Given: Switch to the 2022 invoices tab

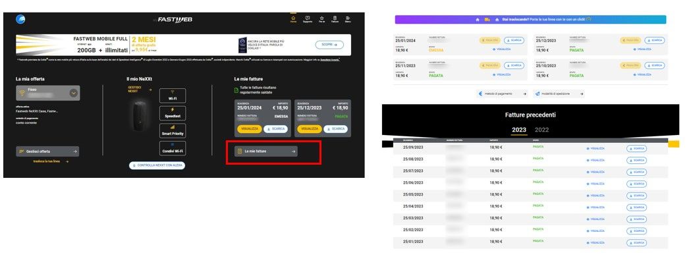Looking at the screenshot, I should click(541, 130).
